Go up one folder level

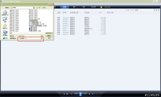(x=39, y=8)
